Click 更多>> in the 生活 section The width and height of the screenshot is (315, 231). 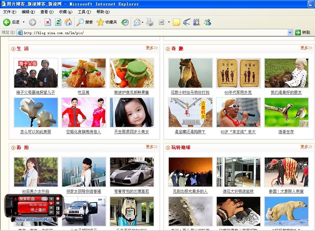pos(152,48)
